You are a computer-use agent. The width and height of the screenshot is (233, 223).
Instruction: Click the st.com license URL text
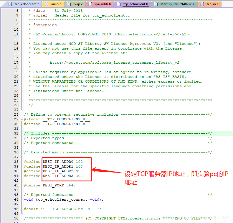pyautogui.click(x=114, y=63)
